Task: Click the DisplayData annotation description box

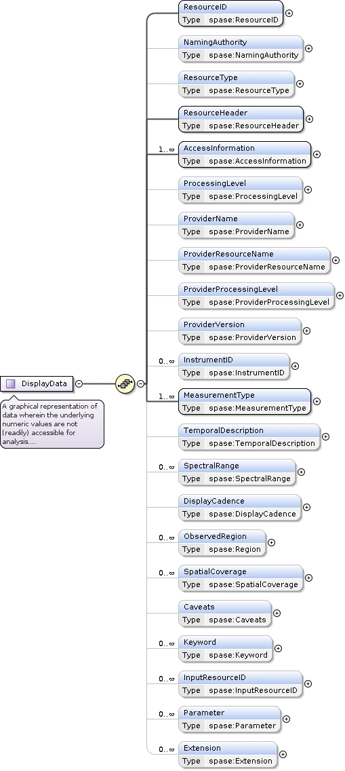Action: point(52,424)
